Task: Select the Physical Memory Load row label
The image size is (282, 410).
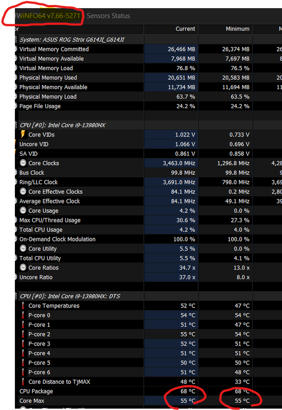Action: click(x=48, y=97)
